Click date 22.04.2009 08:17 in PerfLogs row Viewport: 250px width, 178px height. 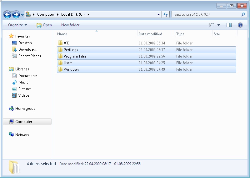(152, 50)
